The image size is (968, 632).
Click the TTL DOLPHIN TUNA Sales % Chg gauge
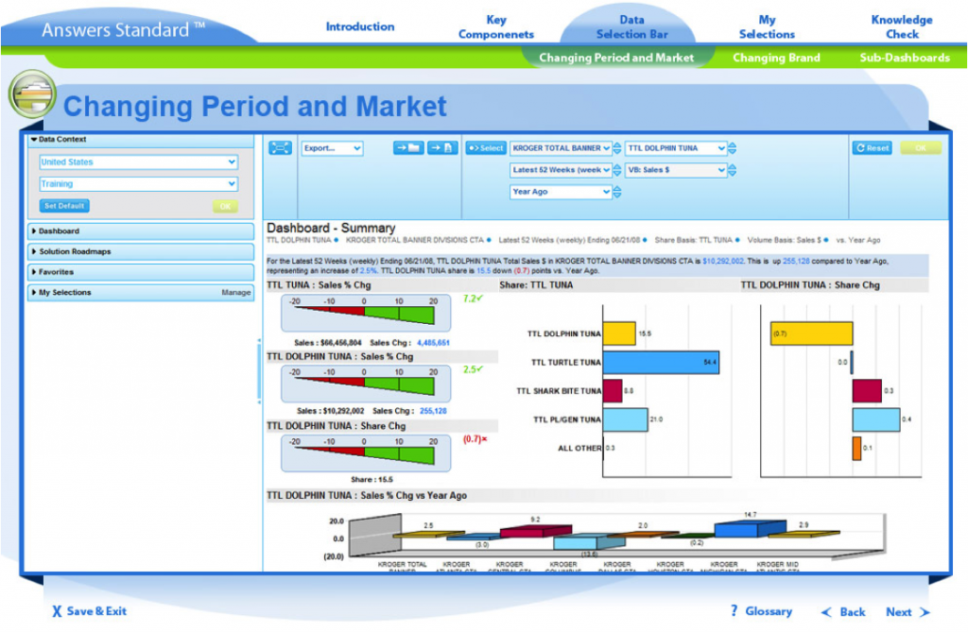[x=366, y=384]
